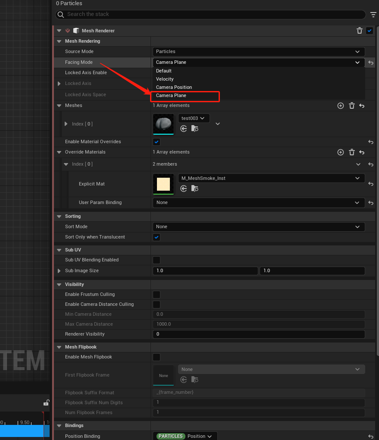Viewport: 379px width, 440px height.
Task: Browse to test003 mesh in Content Browser
Action: [195, 129]
